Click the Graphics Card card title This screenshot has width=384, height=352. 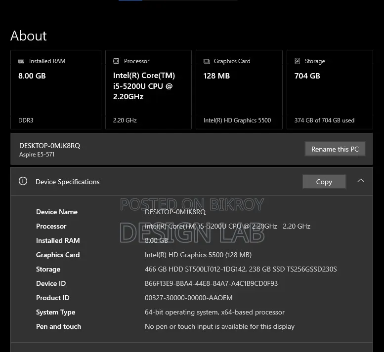pos(232,61)
